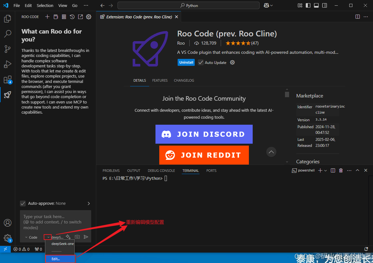The height and width of the screenshot is (263, 373).
Task: Open MCP servers icon in Roo Code header
Action: coord(64,17)
